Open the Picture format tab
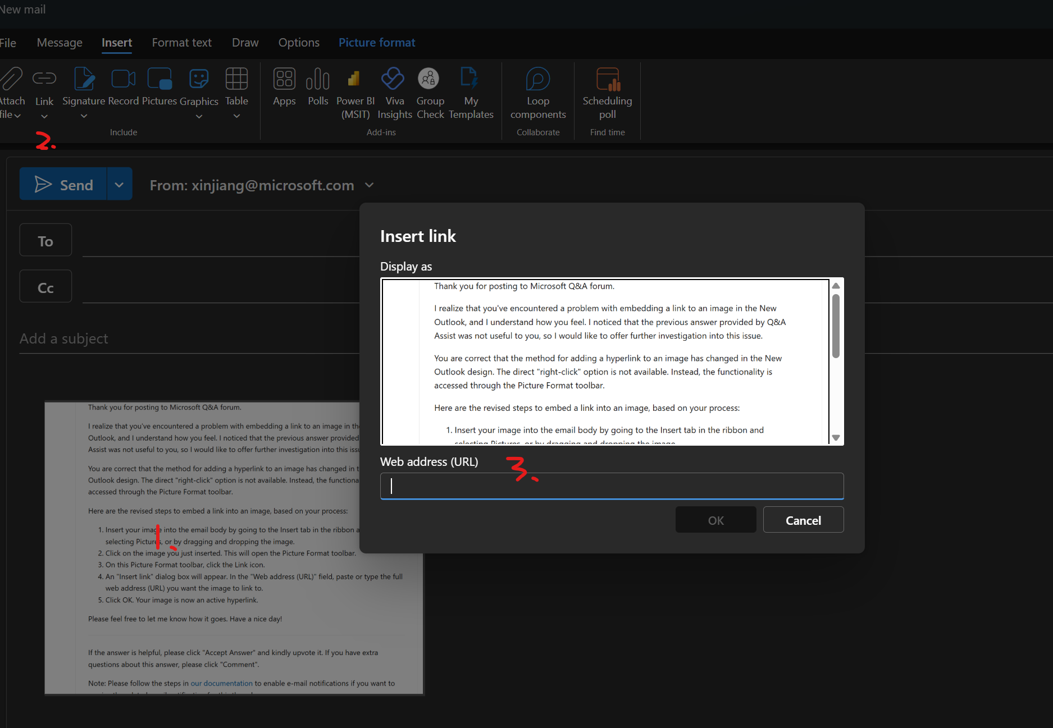The width and height of the screenshot is (1053, 728). click(x=377, y=43)
